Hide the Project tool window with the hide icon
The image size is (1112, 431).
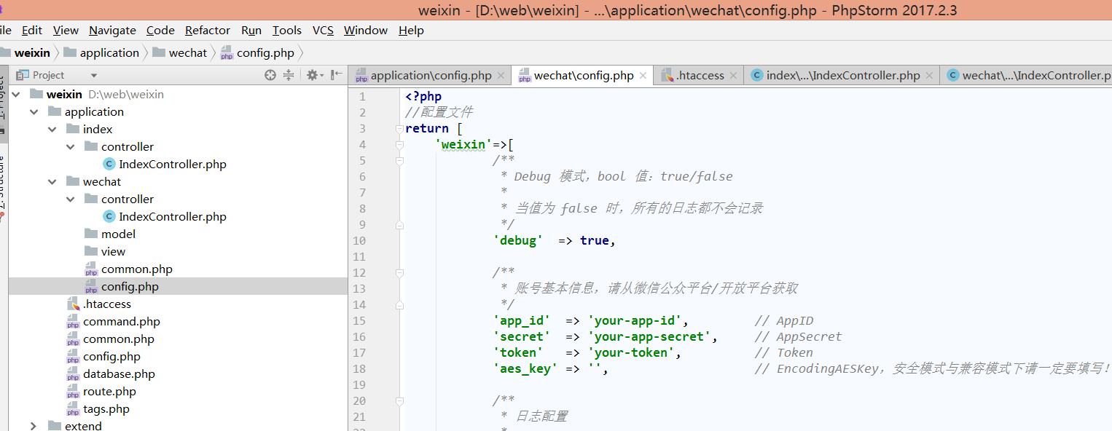click(x=336, y=75)
